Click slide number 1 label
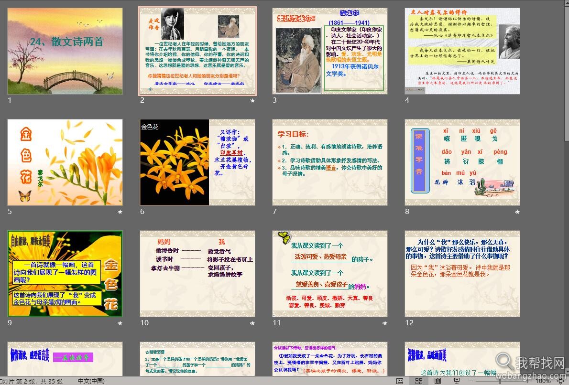The image size is (569, 385). click(10, 100)
